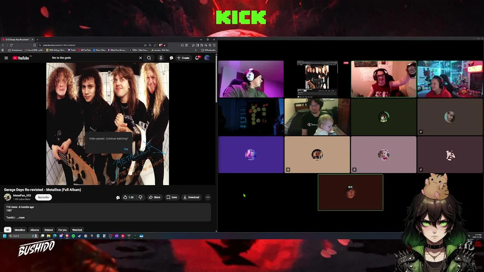Go to YouTube home via logo

click(21, 58)
